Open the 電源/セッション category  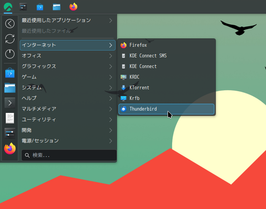68,141
